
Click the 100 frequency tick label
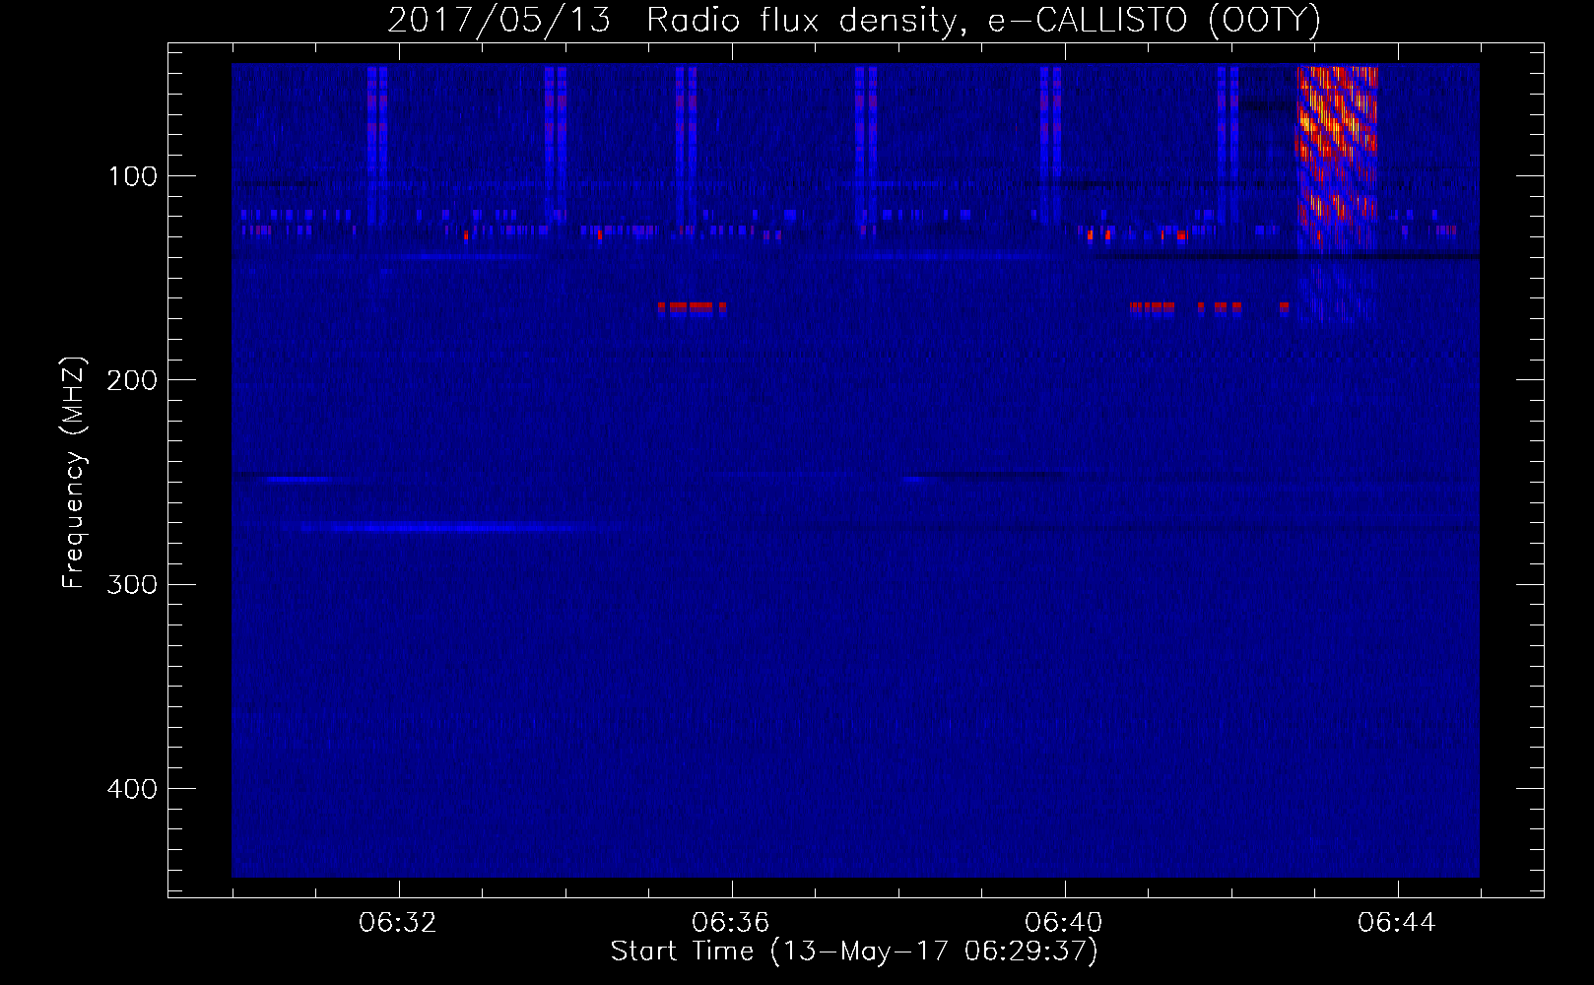click(x=133, y=176)
